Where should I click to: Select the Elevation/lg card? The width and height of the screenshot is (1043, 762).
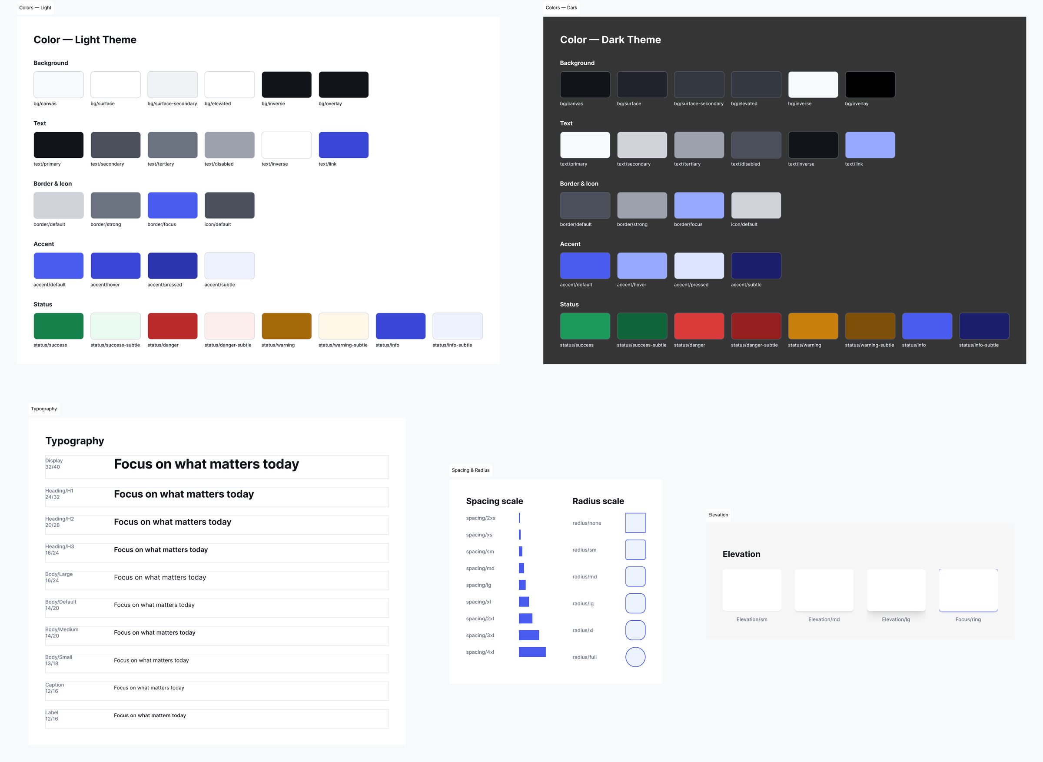(x=896, y=590)
